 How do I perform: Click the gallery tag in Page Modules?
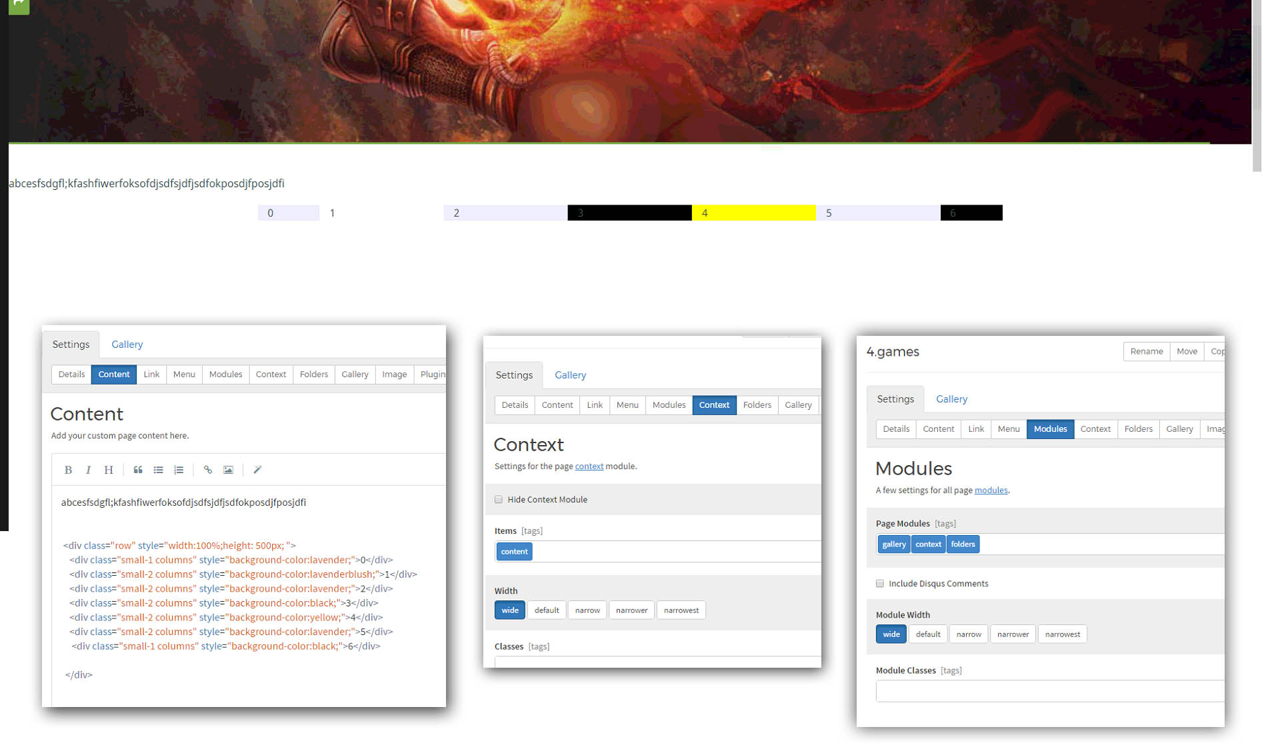[x=894, y=544]
